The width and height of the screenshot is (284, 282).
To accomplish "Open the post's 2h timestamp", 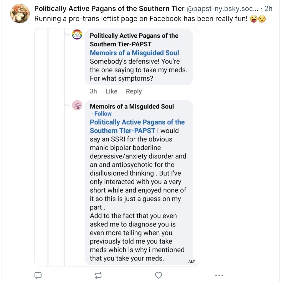I will [268, 9].
